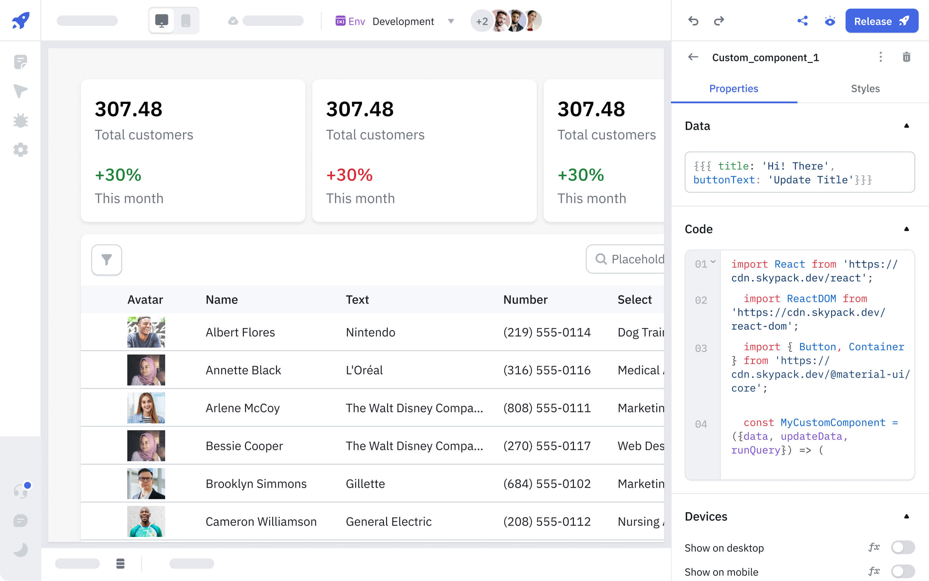This screenshot has height=581, width=929.
Task: Open the debugger bug icon
Action: [20, 121]
